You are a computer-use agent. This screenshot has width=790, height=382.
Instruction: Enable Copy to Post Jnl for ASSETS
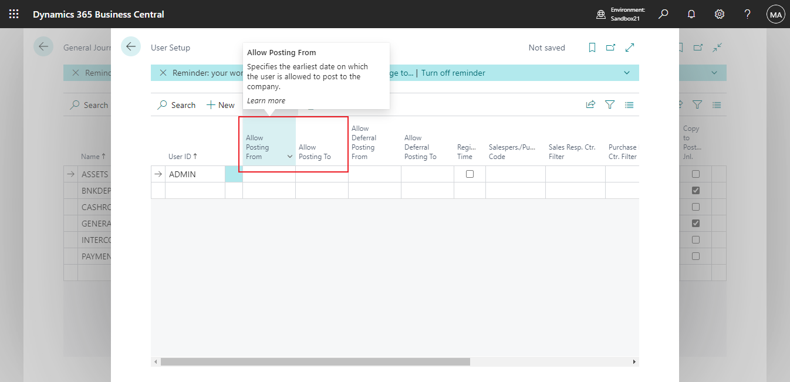click(x=696, y=174)
